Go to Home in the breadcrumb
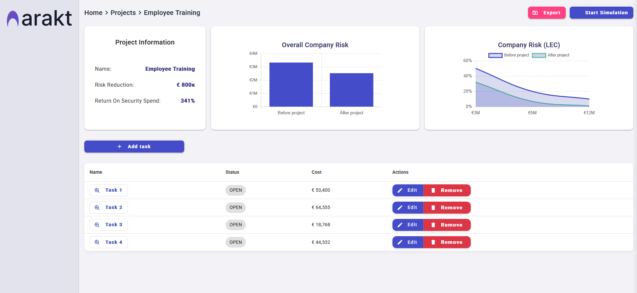This screenshot has height=293, width=637. point(93,13)
